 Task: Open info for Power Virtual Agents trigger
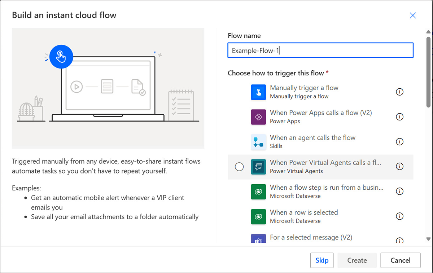pos(399,167)
